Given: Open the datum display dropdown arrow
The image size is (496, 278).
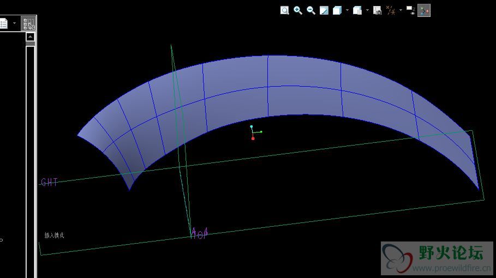Looking at the screenshot, I should click(401, 10).
